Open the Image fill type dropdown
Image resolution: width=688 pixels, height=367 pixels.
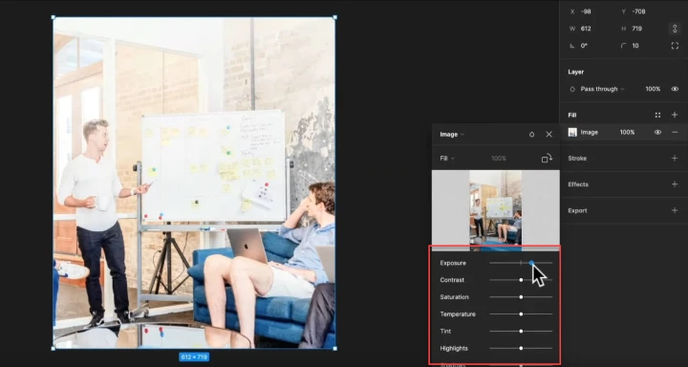(x=452, y=135)
